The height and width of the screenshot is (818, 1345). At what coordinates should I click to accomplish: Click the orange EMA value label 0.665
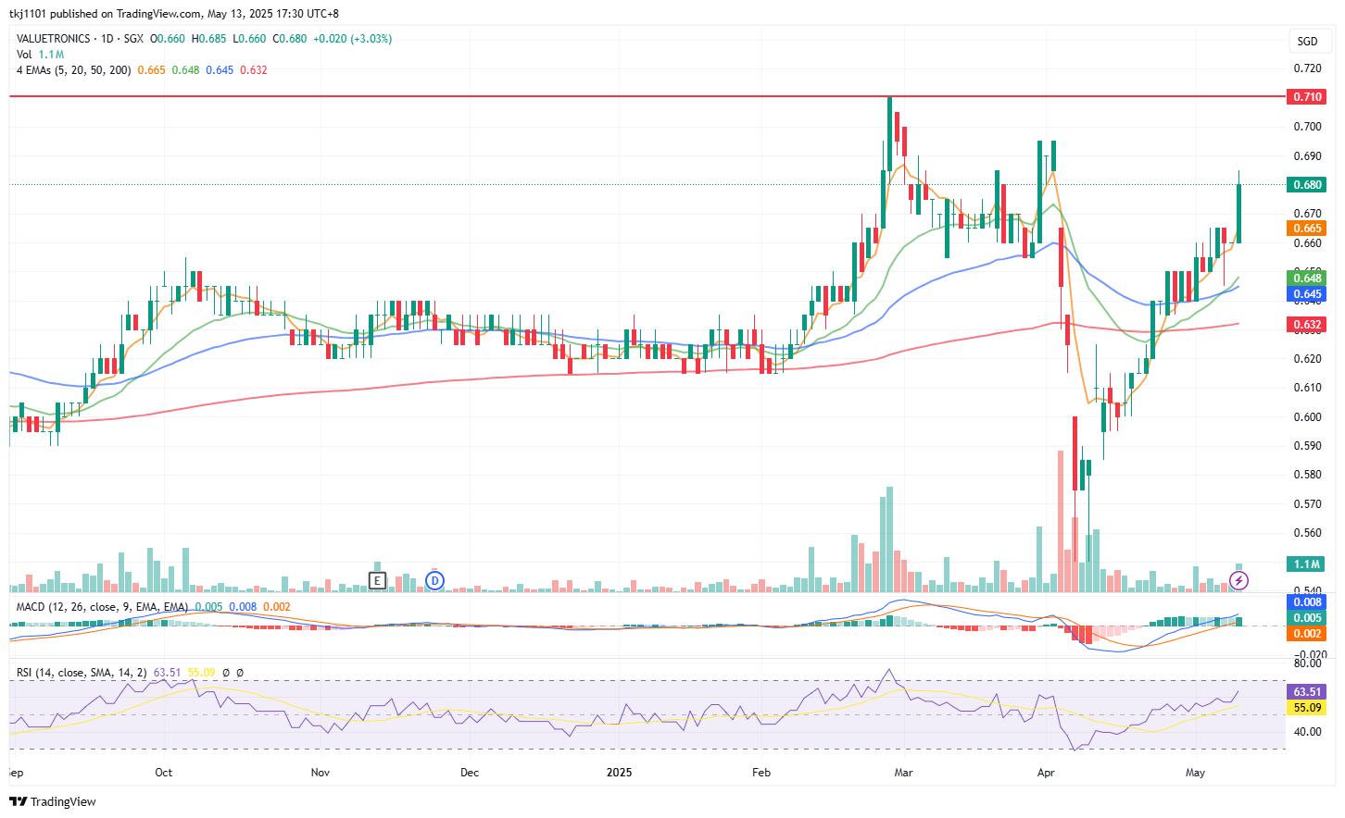click(1307, 228)
